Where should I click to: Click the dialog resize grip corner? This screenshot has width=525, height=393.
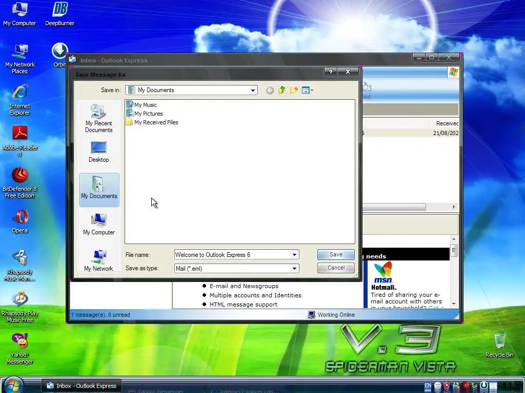pos(356,275)
